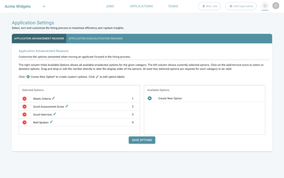Viewport: 284px width, 178px height.
Task: Click the Add Application button
Action: point(241,6)
